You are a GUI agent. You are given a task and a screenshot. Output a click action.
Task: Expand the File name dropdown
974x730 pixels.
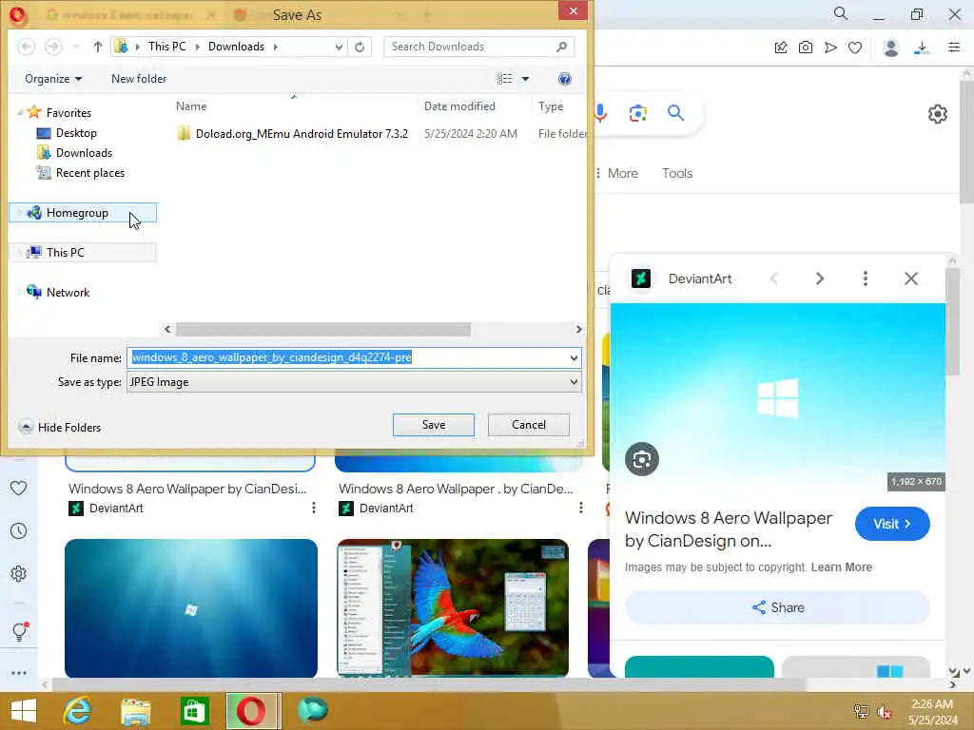coord(574,357)
